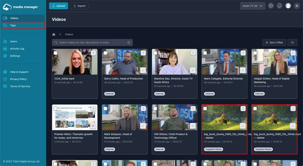Click title Mark Colegate, Editorial Director

point(223,79)
